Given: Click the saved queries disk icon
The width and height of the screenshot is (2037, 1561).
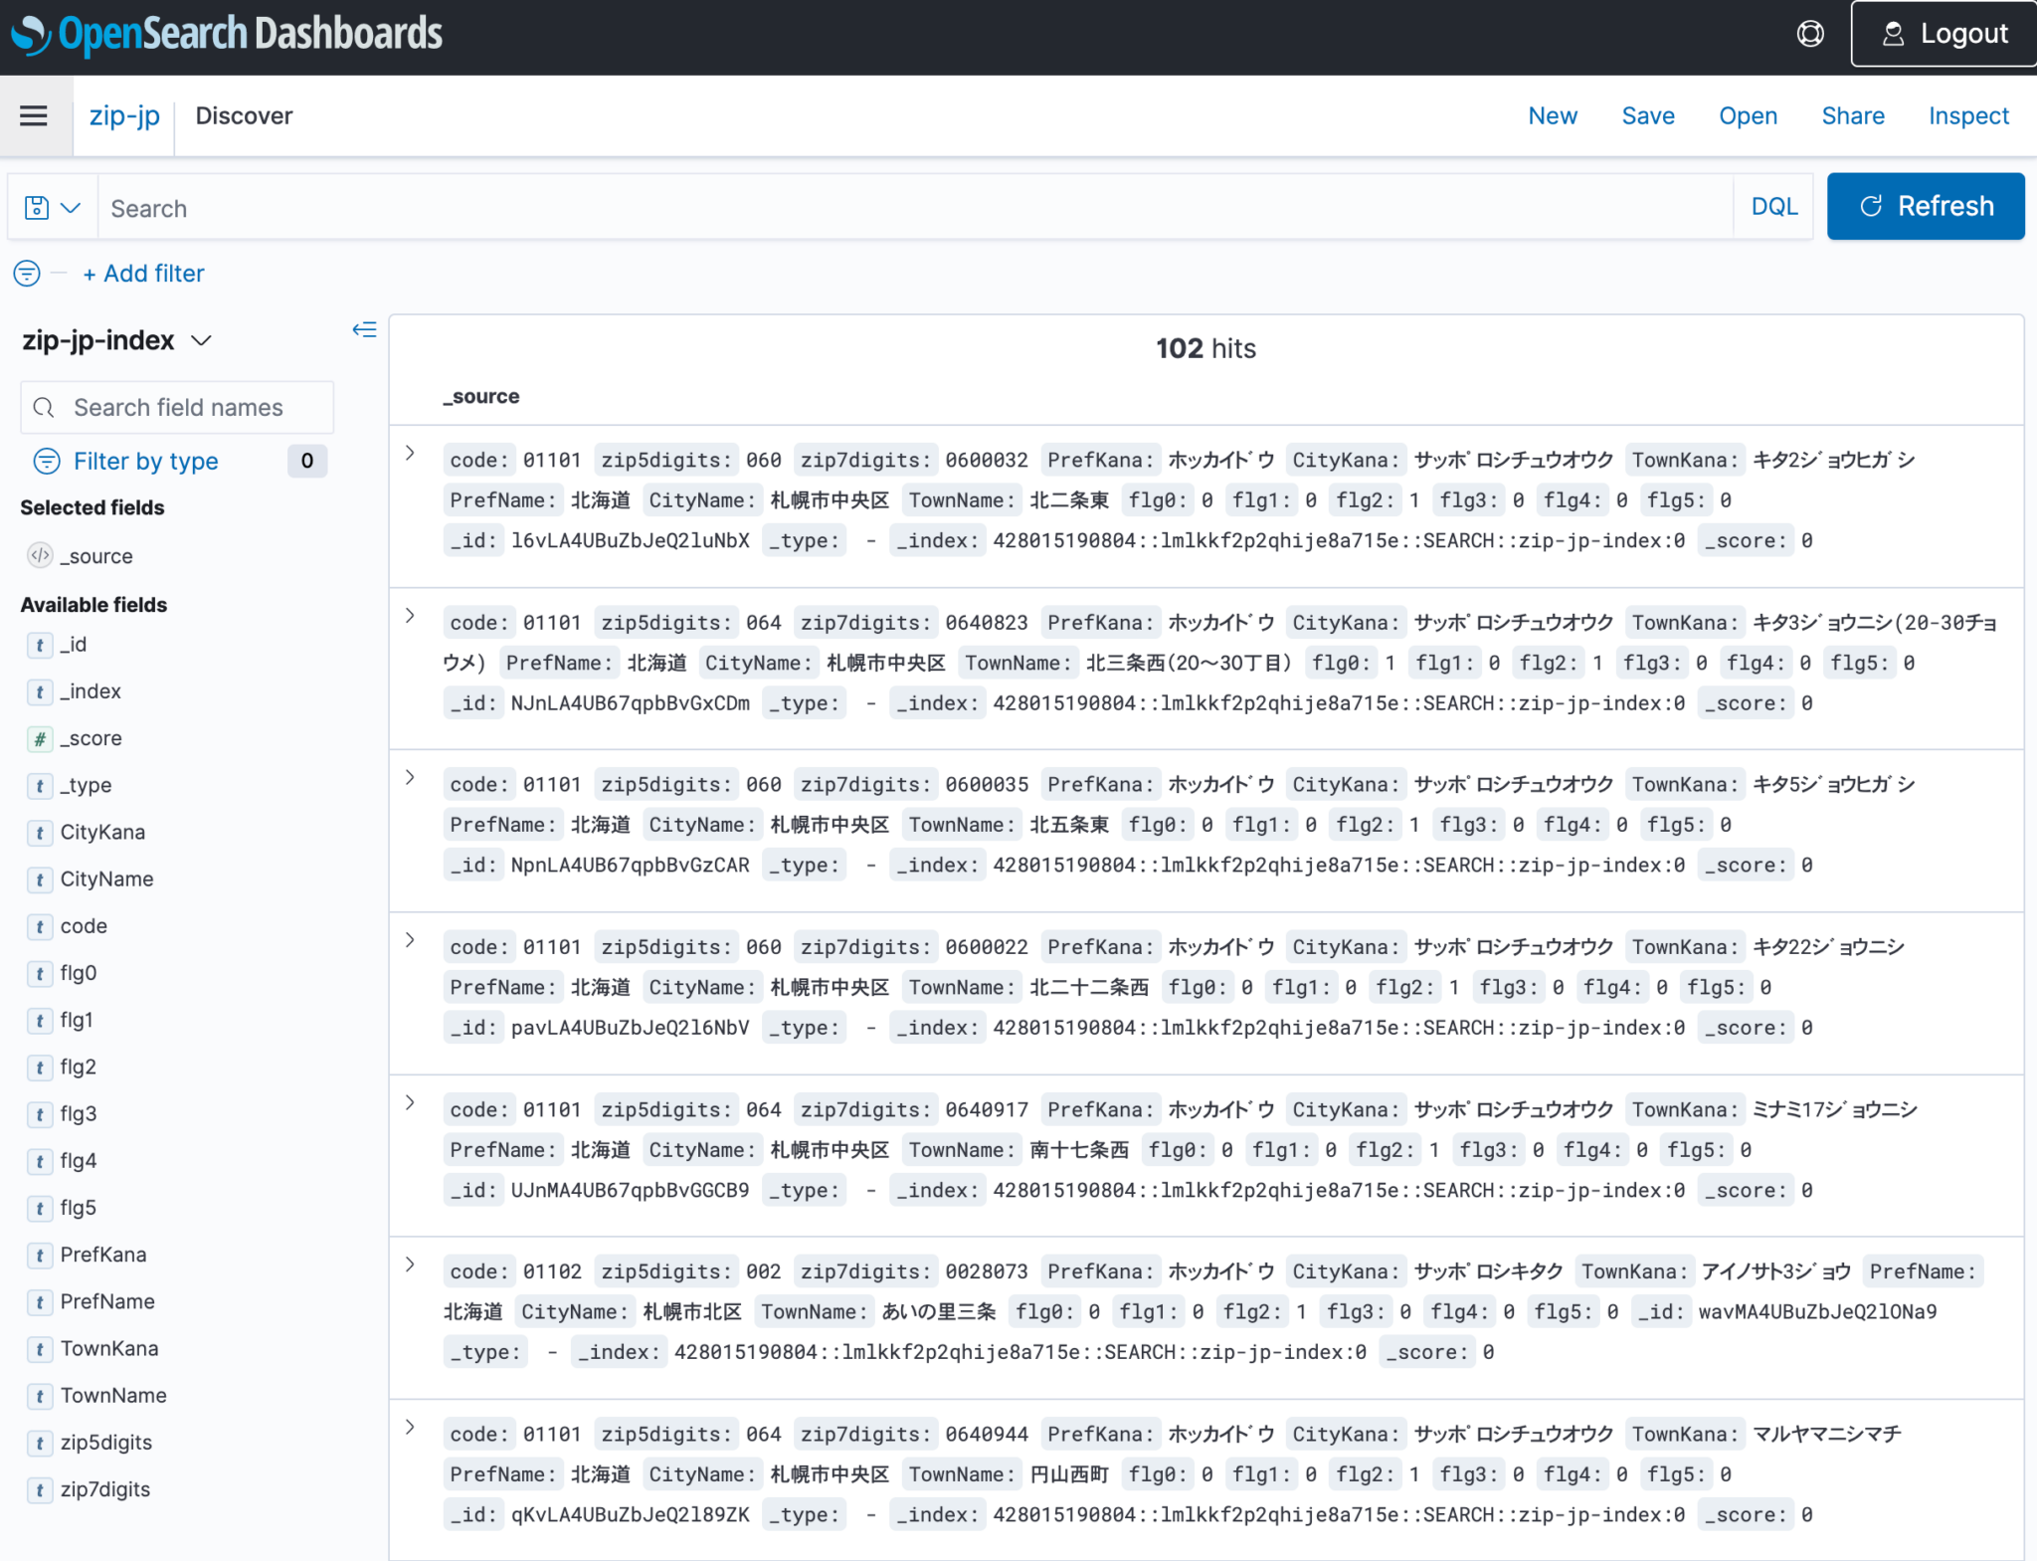Looking at the screenshot, I should (x=36, y=206).
